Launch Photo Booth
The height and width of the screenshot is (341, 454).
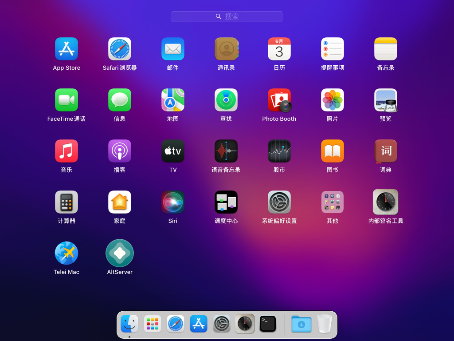[x=279, y=100]
